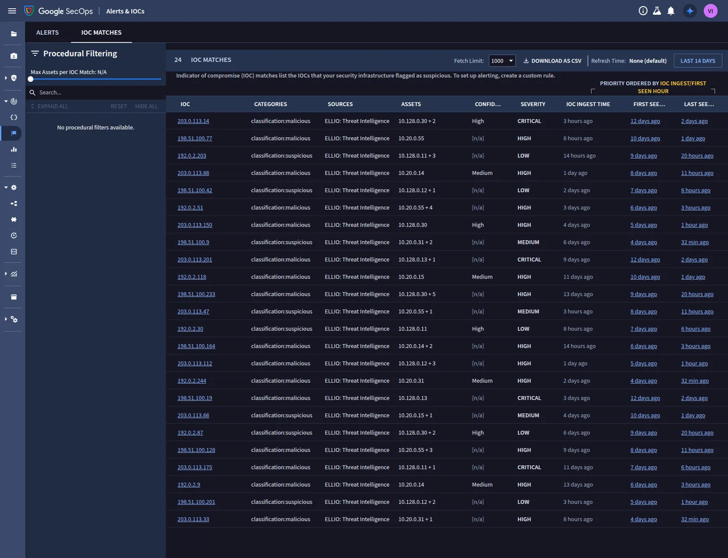
Task: Click DOWNLOAD AS CSV button
Action: [x=552, y=61]
